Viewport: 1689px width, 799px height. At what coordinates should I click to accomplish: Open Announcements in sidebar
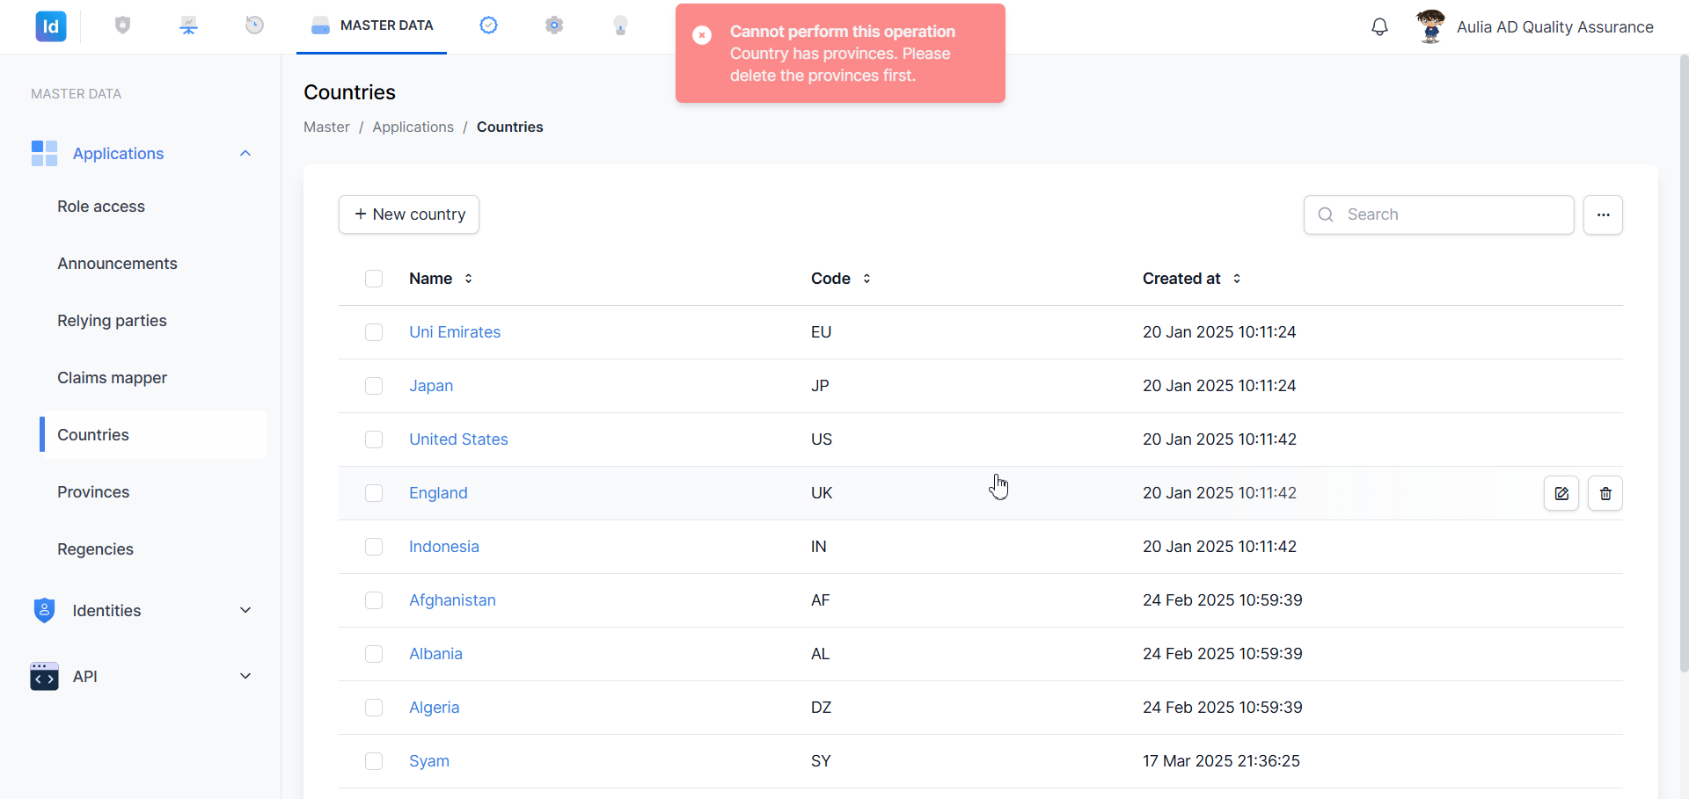pyautogui.click(x=117, y=264)
